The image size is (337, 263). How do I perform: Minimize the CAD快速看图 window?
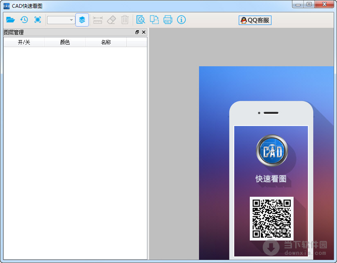tap(298, 4)
